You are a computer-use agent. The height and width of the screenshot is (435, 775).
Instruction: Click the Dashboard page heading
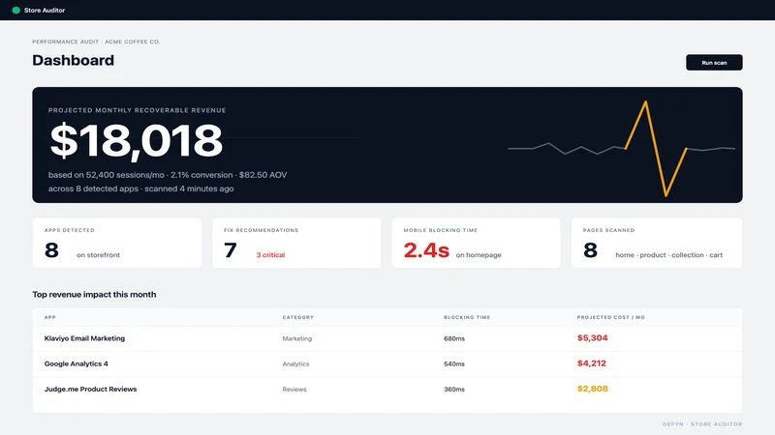point(74,60)
